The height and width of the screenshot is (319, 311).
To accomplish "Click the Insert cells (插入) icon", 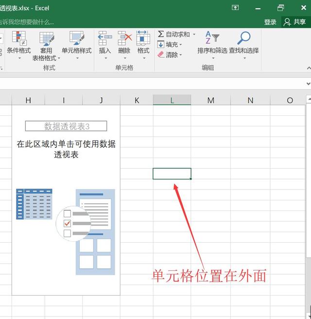I will click(105, 38).
